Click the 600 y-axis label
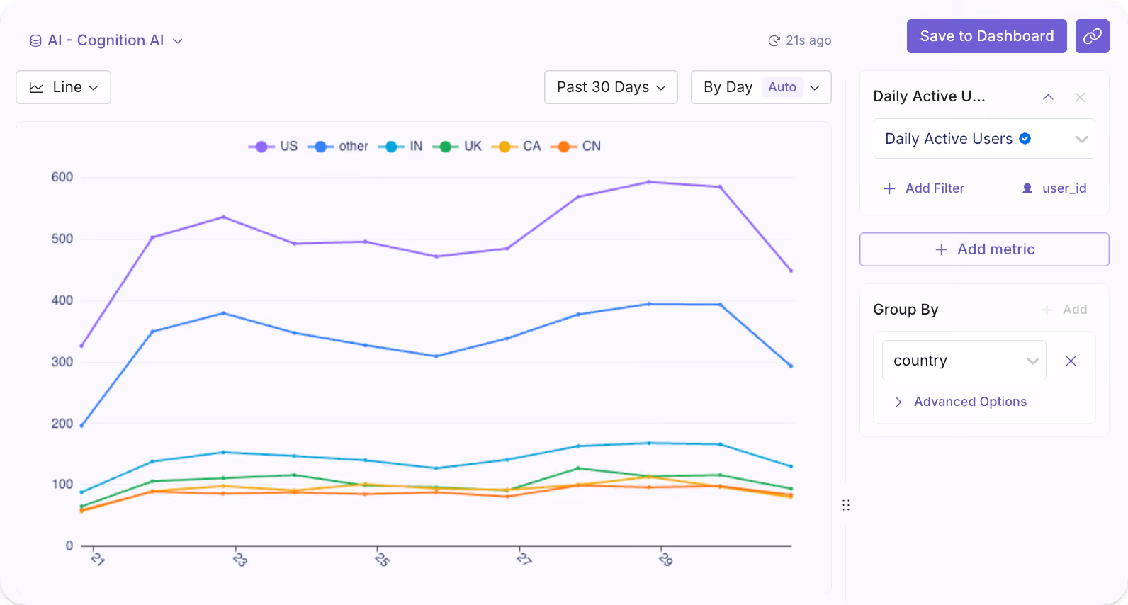 pyautogui.click(x=62, y=177)
